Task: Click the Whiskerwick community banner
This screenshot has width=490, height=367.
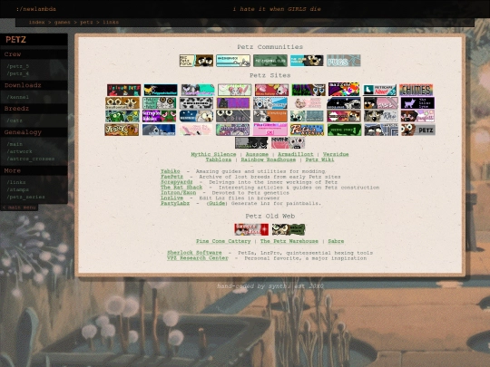Action: click(x=233, y=61)
